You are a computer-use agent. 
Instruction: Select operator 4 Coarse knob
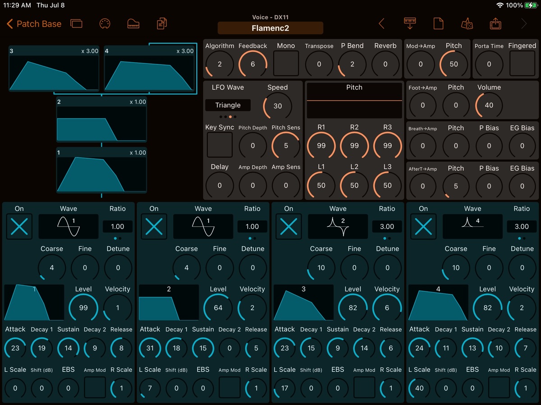tap(456, 268)
